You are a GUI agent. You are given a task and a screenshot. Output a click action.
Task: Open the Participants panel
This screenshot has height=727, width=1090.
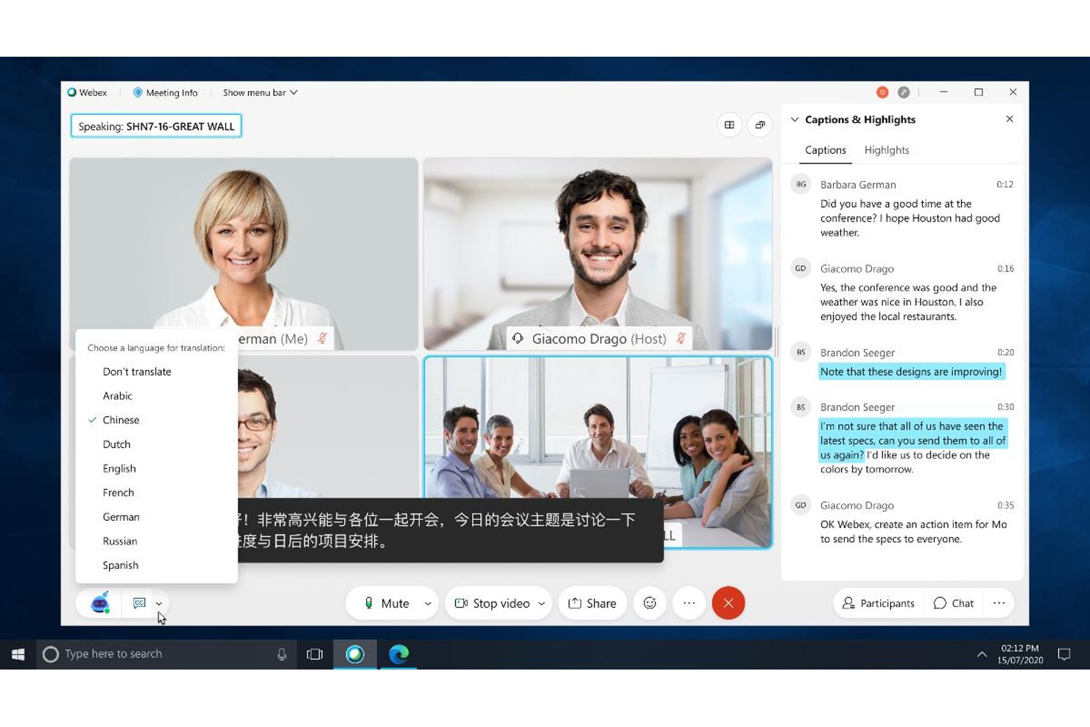pyautogui.click(x=879, y=603)
